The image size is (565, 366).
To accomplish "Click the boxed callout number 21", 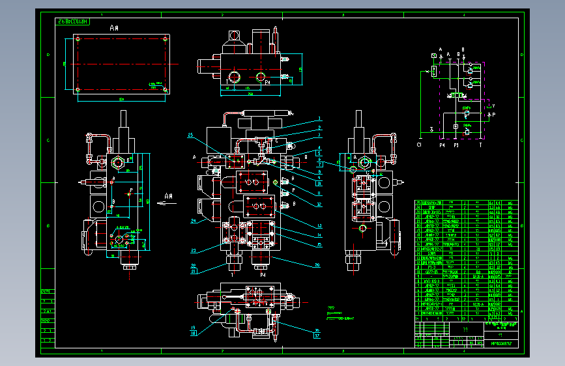I will [x=194, y=272].
